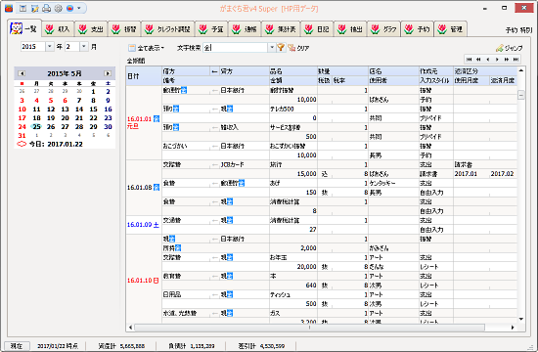
Task: Click the ジャンプ jump button
Action: (x=510, y=48)
